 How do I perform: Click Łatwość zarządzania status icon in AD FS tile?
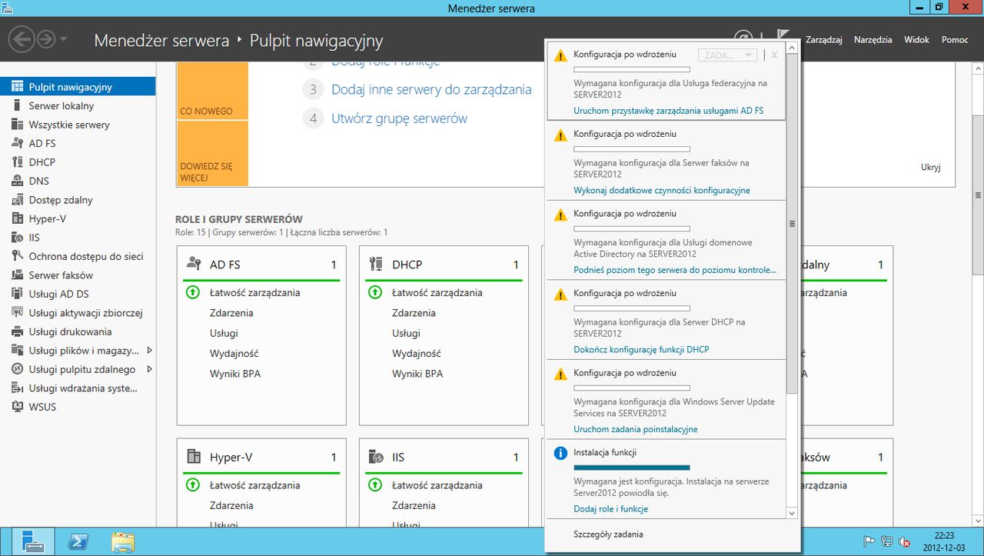[x=193, y=292]
